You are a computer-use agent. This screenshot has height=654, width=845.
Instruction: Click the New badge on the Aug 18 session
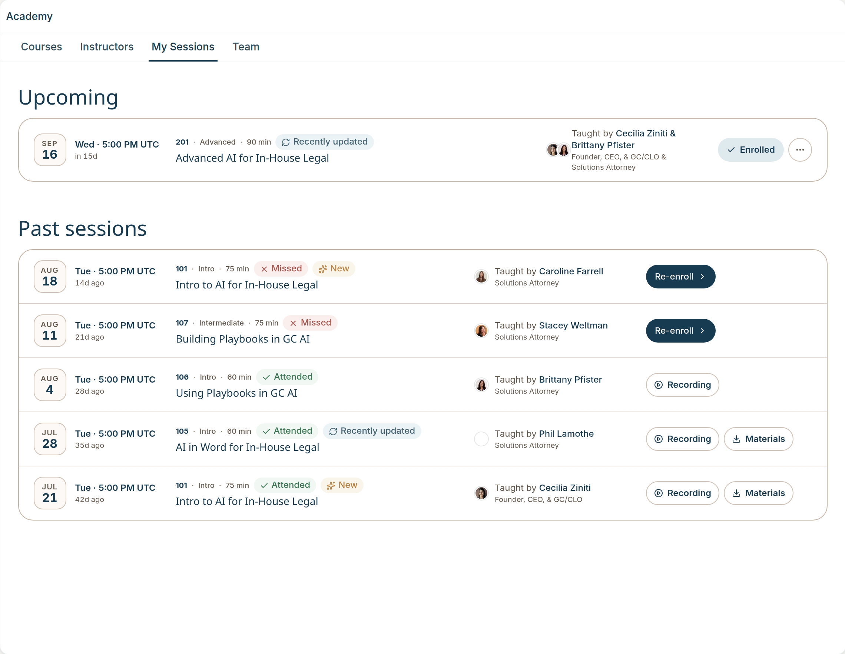tap(334, 268)
